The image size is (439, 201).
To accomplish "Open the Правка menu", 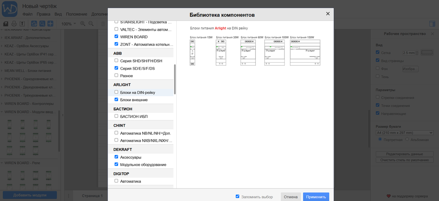I will pos(44,14).
